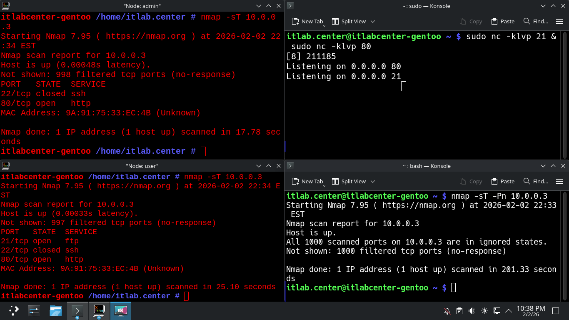Open the KDE application launcher
Viewport: 569px width, 320px height.
click(x=14, y=311)
